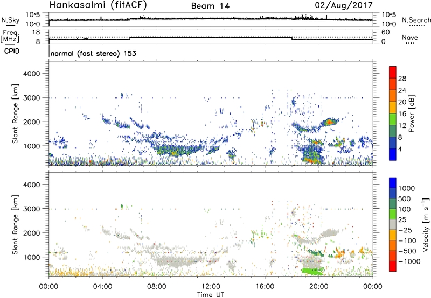Click the 20:00 time axis label
This screenshot has width=431, height=298.
(319, 287)
